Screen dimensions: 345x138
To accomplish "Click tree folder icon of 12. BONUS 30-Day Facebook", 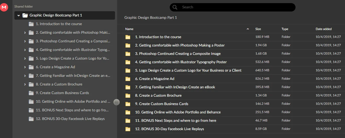I will click(x=31, y=119).
